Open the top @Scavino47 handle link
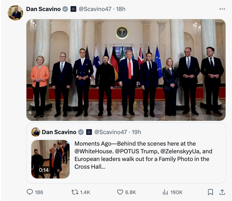Screen dimensions: 232x201 [x=95, y=9]
